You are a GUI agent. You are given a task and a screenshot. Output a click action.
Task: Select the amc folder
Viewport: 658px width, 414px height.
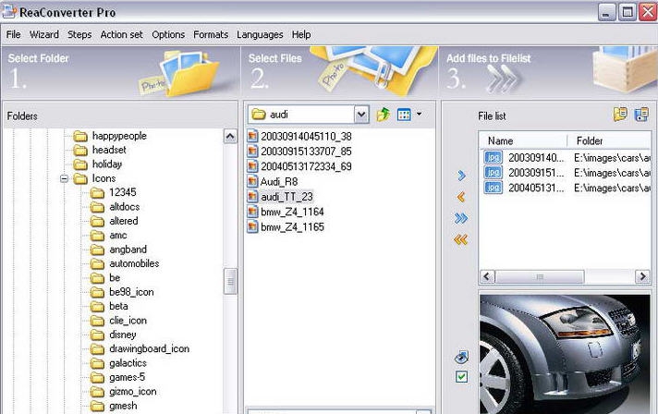point(118,236)
